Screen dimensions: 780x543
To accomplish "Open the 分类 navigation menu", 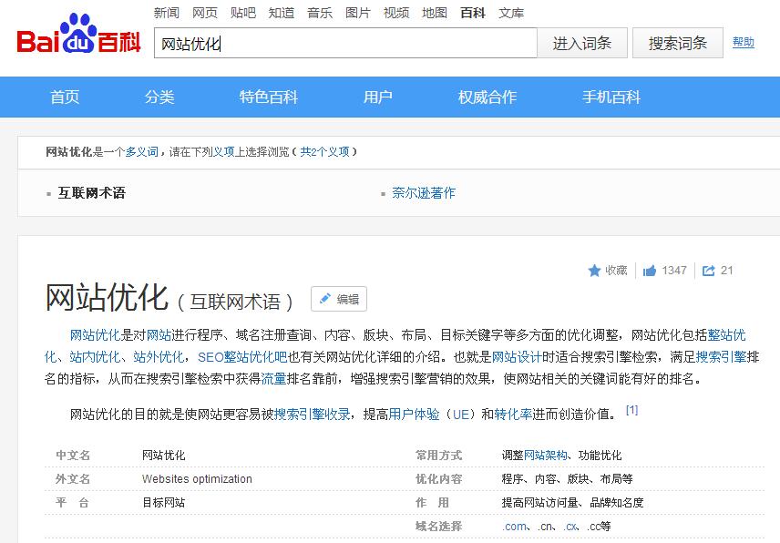I will [159, 97].
